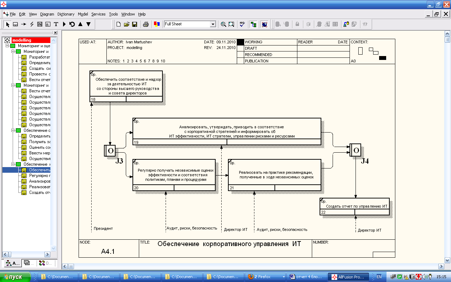Select activity box 21 Реализовать на практике
Screen dimensions: 451x282
tap(274, 175)
